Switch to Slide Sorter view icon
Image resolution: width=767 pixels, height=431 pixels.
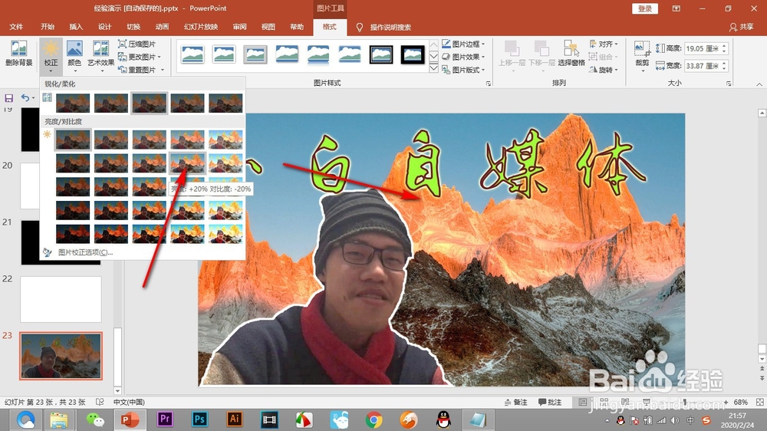(604, 402)
